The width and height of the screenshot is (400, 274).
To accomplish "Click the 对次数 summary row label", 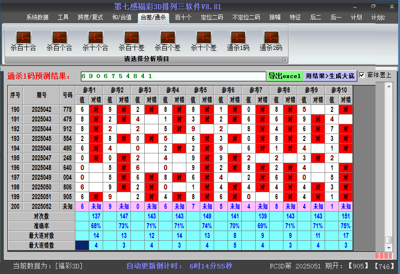I will click(x=41, y=216).
